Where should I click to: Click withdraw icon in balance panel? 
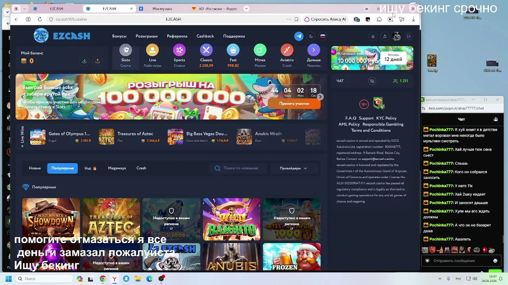pos(98,61)
